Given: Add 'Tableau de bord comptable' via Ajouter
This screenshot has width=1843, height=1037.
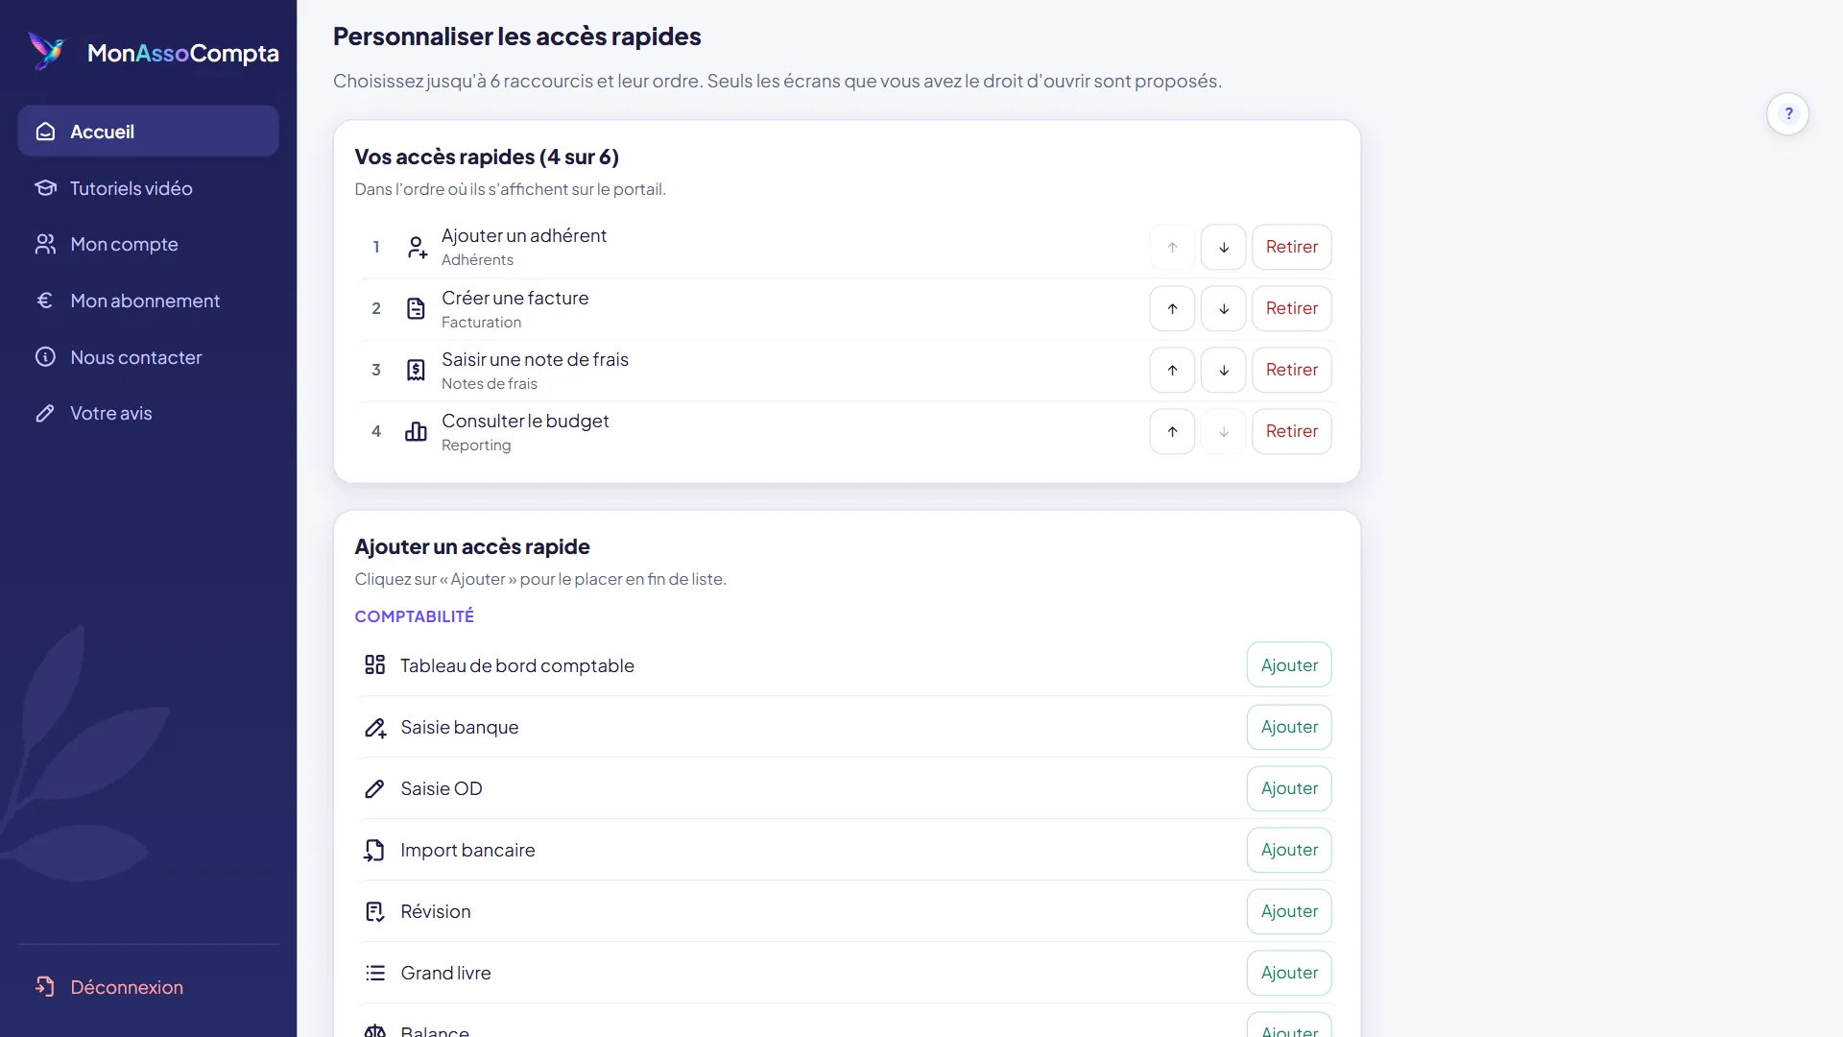Looking at the screenshot, I should [x=1289, y=664].
